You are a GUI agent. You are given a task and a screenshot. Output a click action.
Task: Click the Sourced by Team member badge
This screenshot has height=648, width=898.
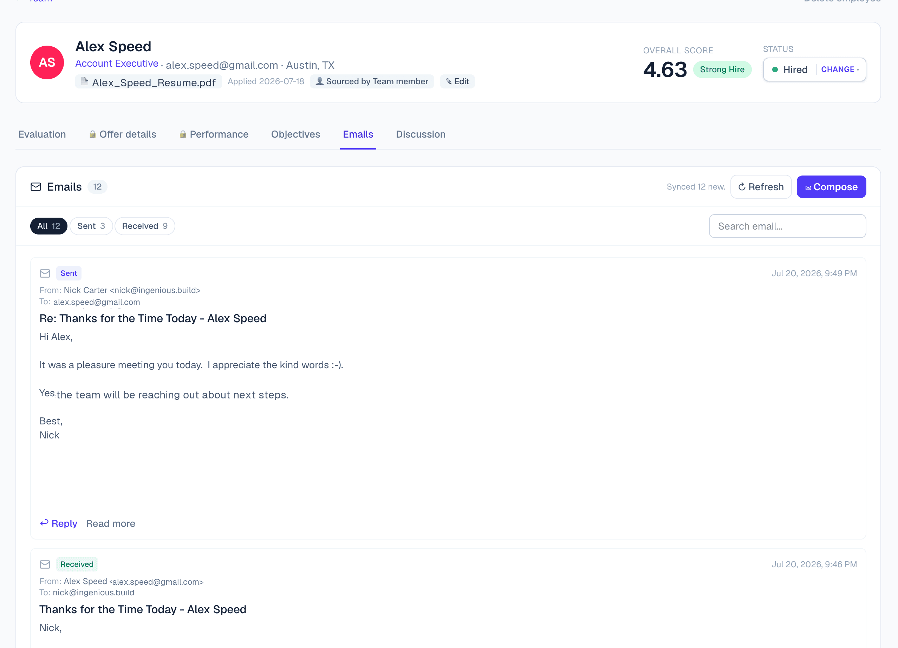(x=372, y=81)
